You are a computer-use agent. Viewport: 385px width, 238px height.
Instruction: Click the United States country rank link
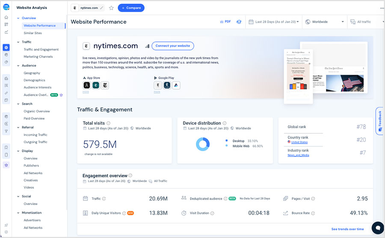[x=299, y=142]
